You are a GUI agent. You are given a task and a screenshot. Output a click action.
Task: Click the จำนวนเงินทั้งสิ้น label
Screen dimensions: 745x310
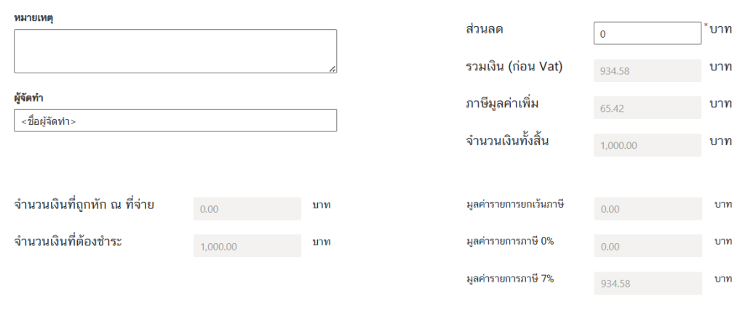coord(507,141)
